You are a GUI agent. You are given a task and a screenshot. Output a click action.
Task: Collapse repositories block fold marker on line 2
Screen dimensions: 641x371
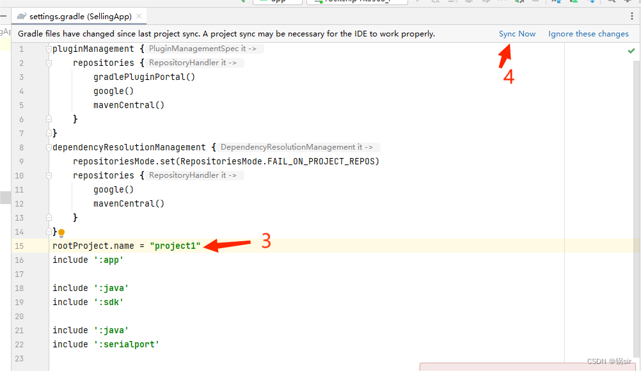coord(49,63)
